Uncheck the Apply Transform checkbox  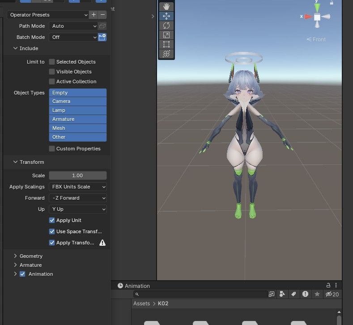pos(52,243)
